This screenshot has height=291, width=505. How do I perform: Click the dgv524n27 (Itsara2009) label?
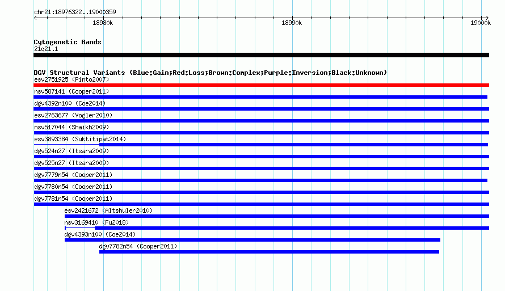[71, 151]
